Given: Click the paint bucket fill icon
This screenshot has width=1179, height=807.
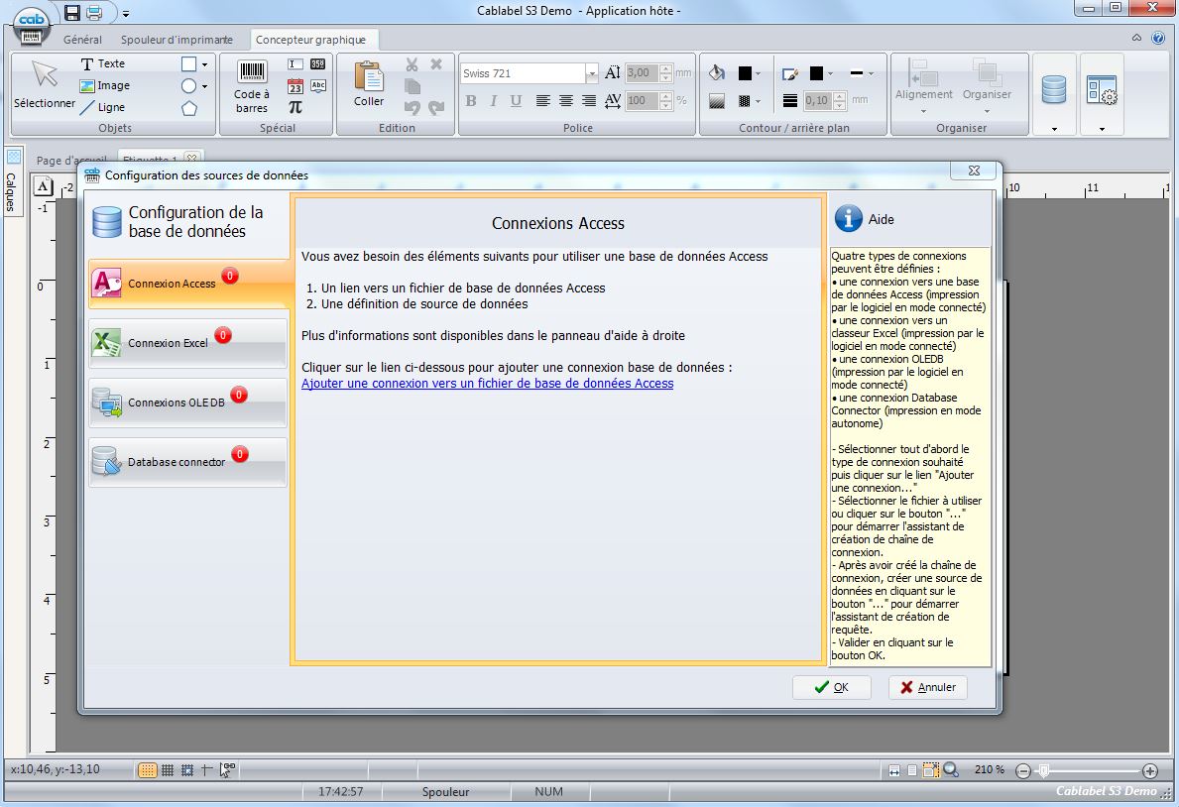Looking at the screenshot, I should [x=717, y=73].
